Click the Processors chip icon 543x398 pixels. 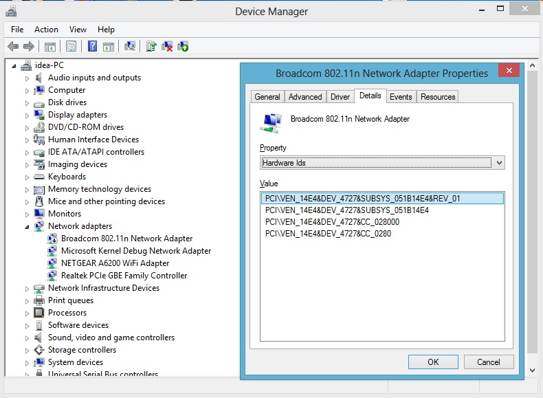[x=39, y=313]
